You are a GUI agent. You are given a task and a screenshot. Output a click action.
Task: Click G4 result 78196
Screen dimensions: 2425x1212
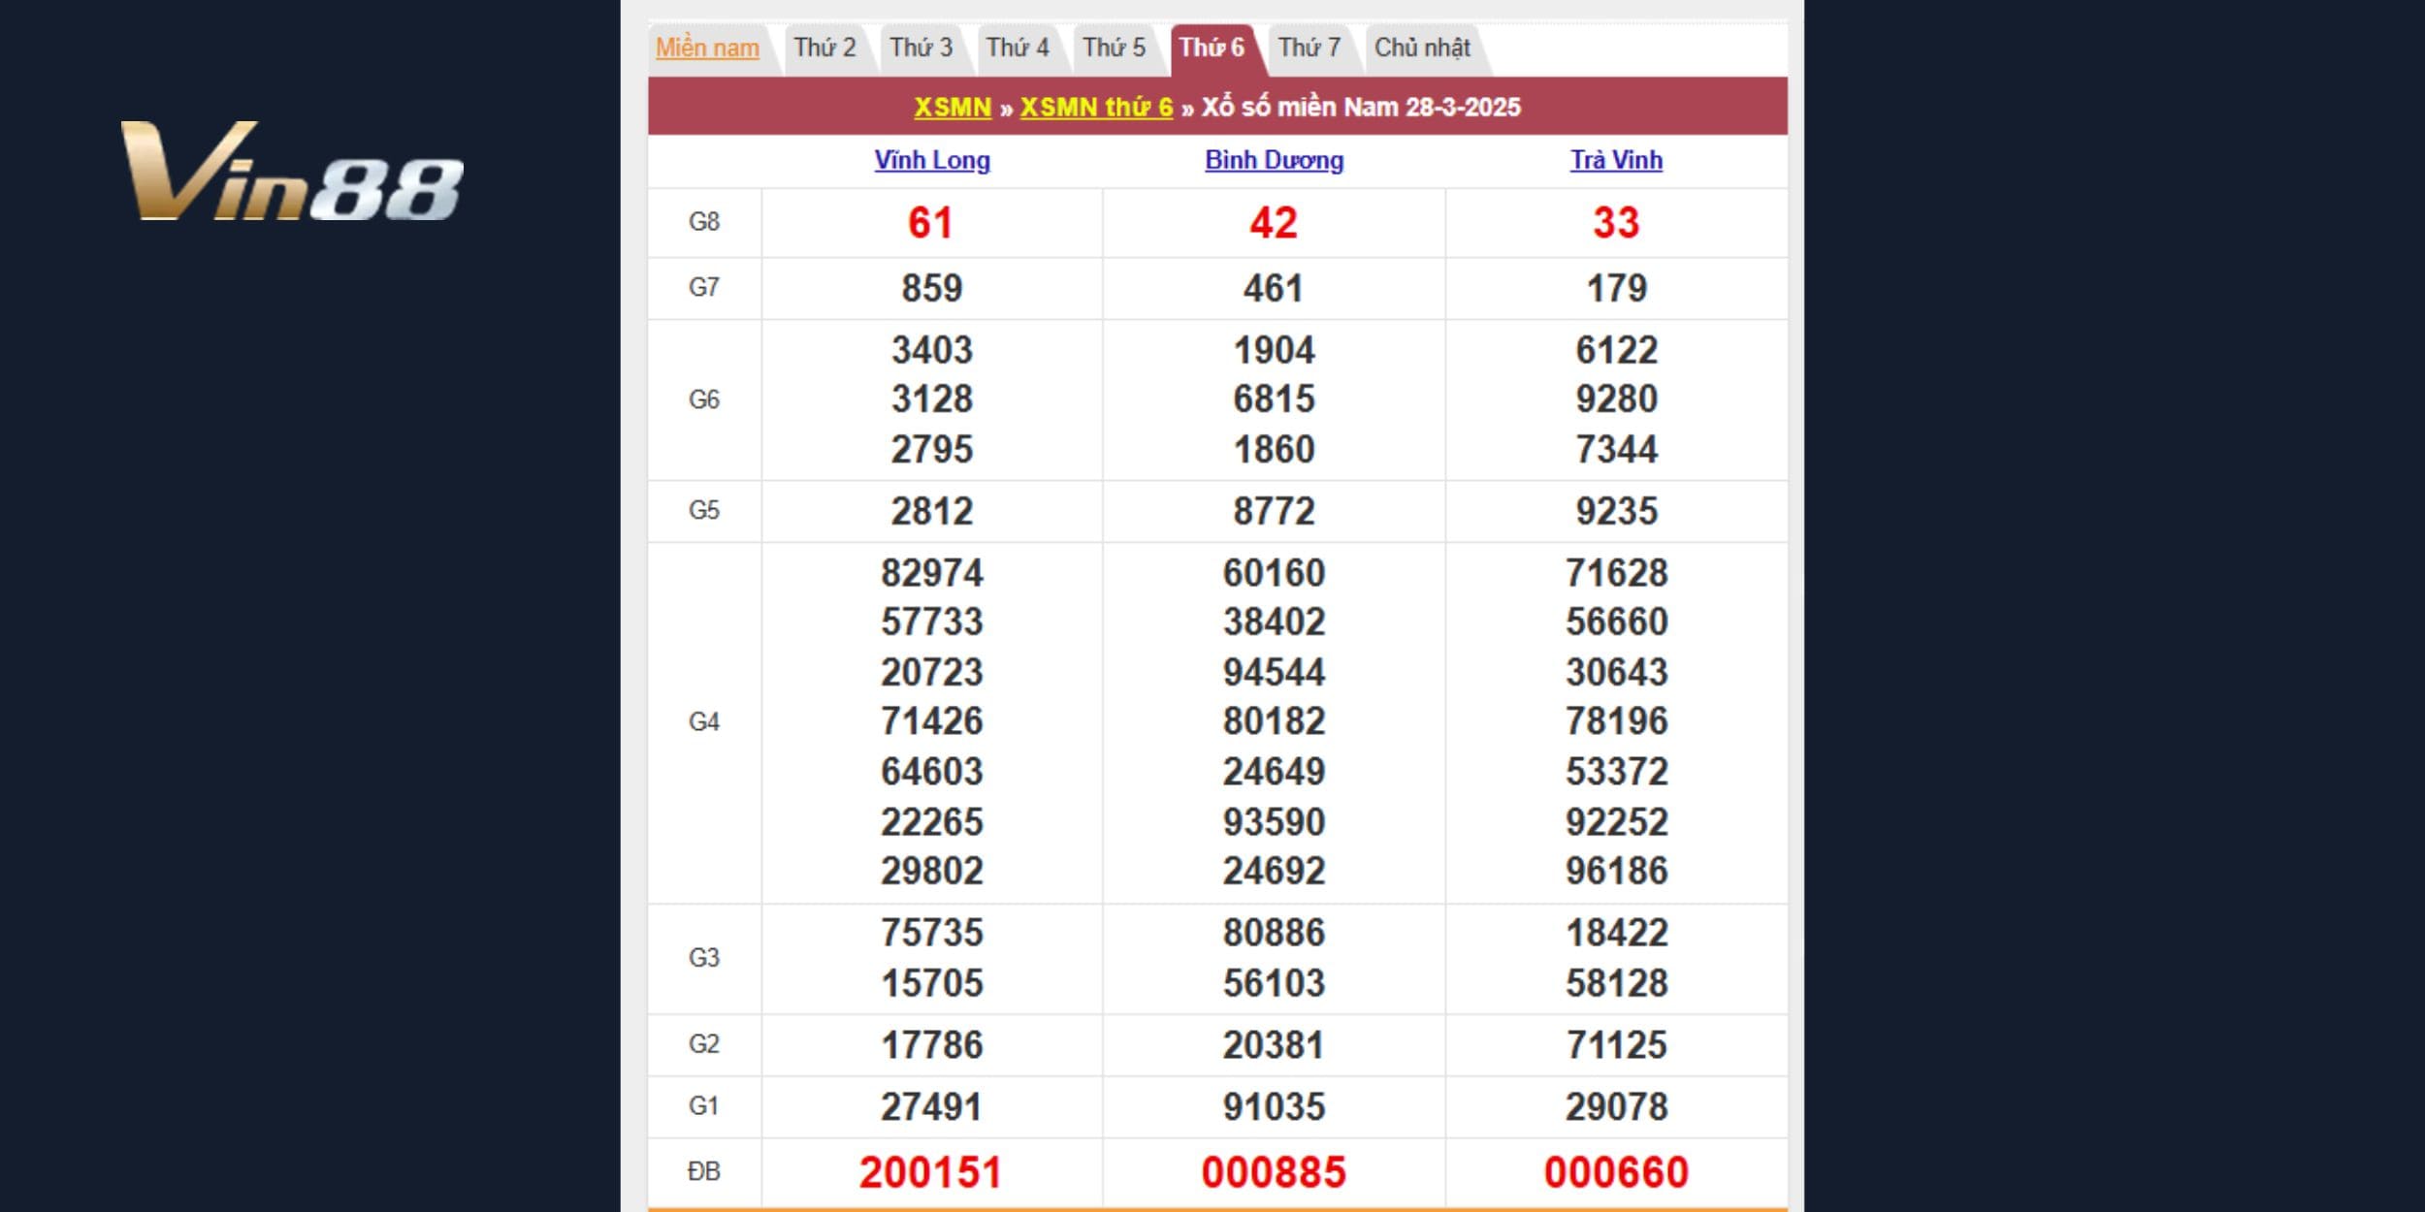pos(1617,722)
